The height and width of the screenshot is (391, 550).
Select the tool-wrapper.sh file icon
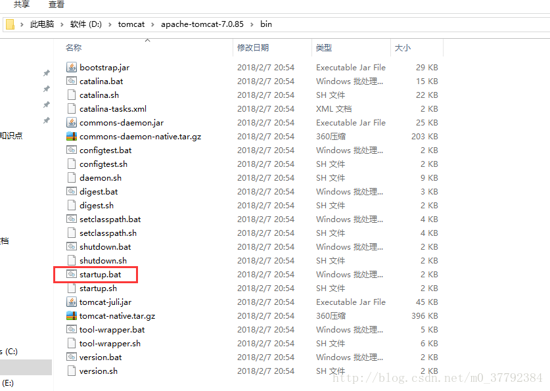point(72,343)
